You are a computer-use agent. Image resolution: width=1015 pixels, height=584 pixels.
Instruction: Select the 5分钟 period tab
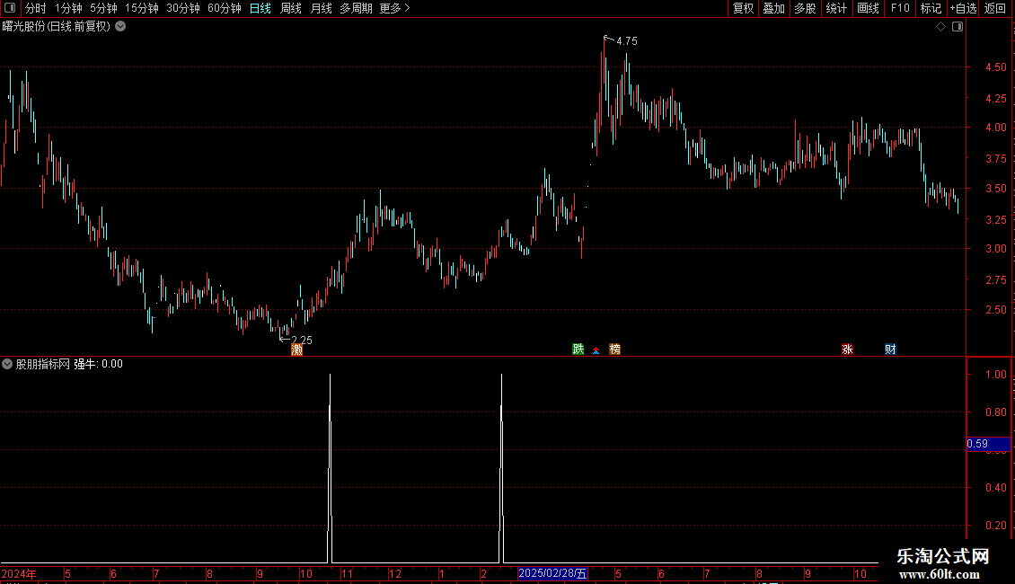click(x=103, y=8)
